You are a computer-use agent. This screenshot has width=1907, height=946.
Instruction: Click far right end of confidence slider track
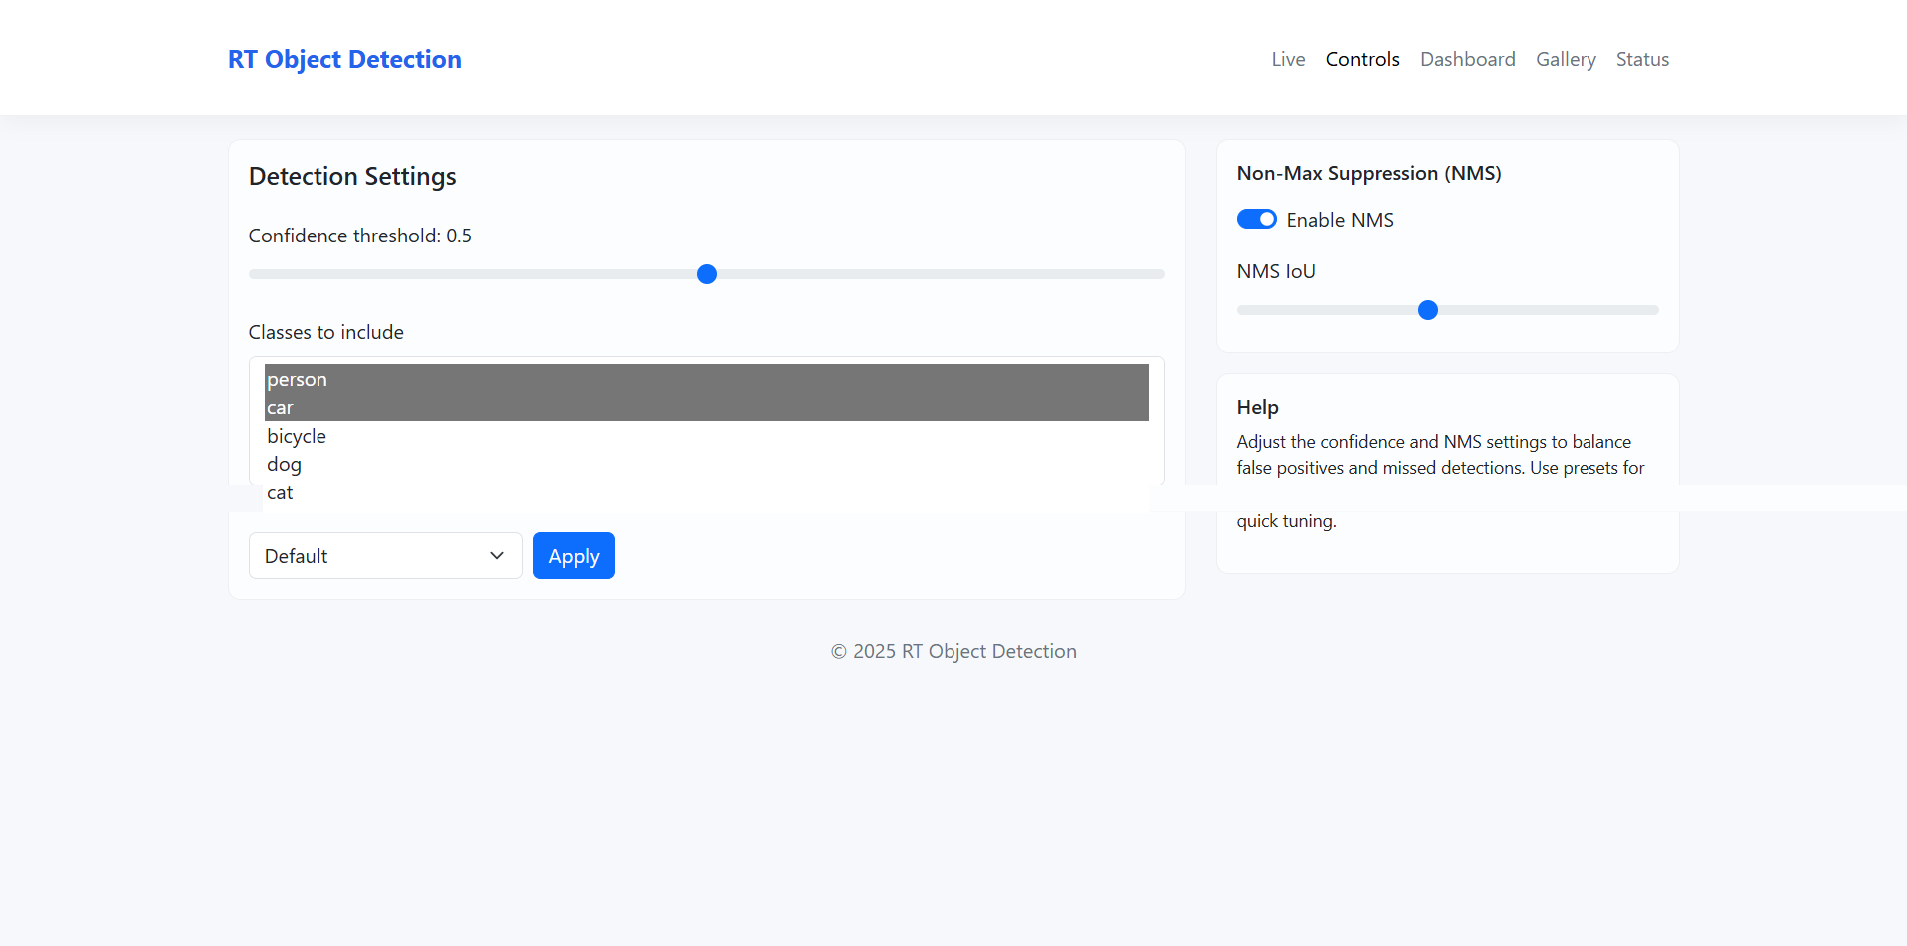[1158, 274]
